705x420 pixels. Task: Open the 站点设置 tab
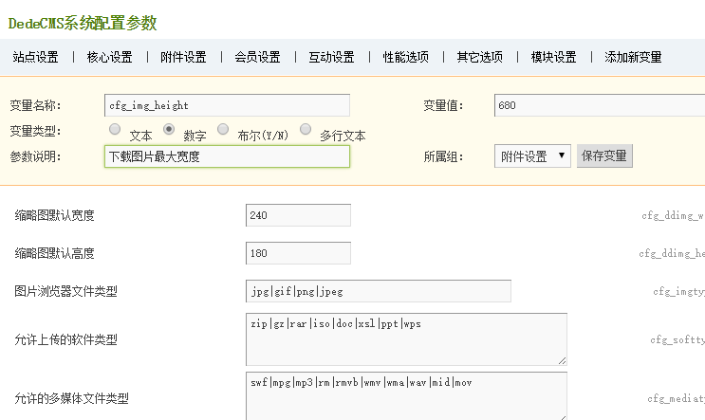pos(35,57)
